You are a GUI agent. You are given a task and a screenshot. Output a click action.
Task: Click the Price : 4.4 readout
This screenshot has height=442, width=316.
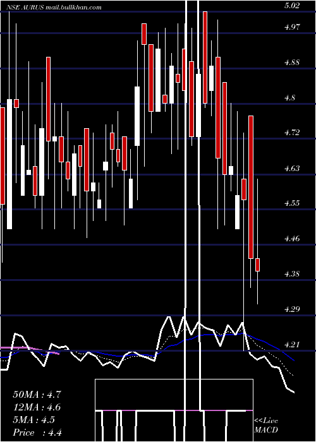pos(37,433)
